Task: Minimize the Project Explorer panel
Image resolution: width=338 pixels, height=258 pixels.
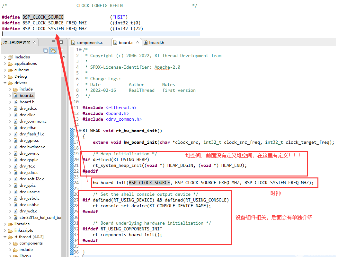Action: tap(54, 41)
